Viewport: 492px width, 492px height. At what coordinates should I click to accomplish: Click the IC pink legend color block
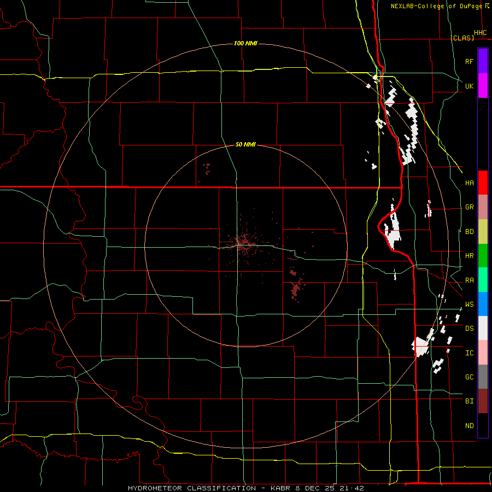tap(483, 353)
